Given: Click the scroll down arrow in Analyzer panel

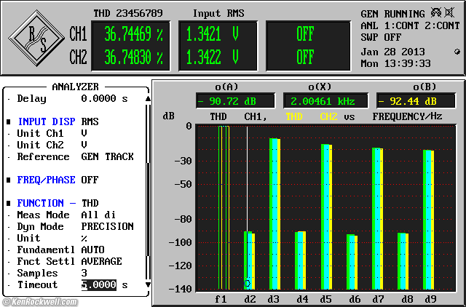Looking at the screenshot, I should (148, 284).
